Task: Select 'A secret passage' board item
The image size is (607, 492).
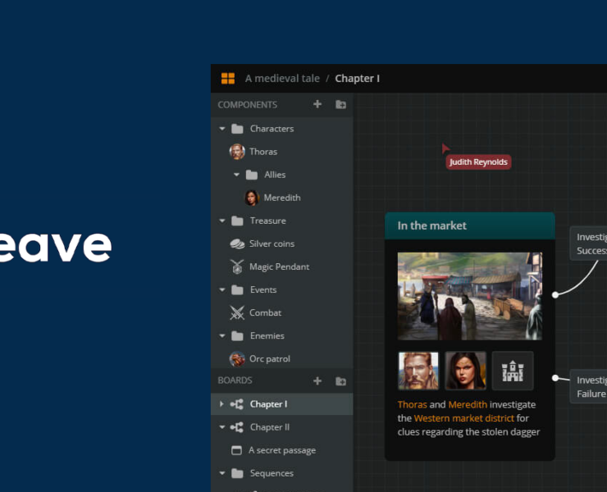Action: click(x=281, y=450)
